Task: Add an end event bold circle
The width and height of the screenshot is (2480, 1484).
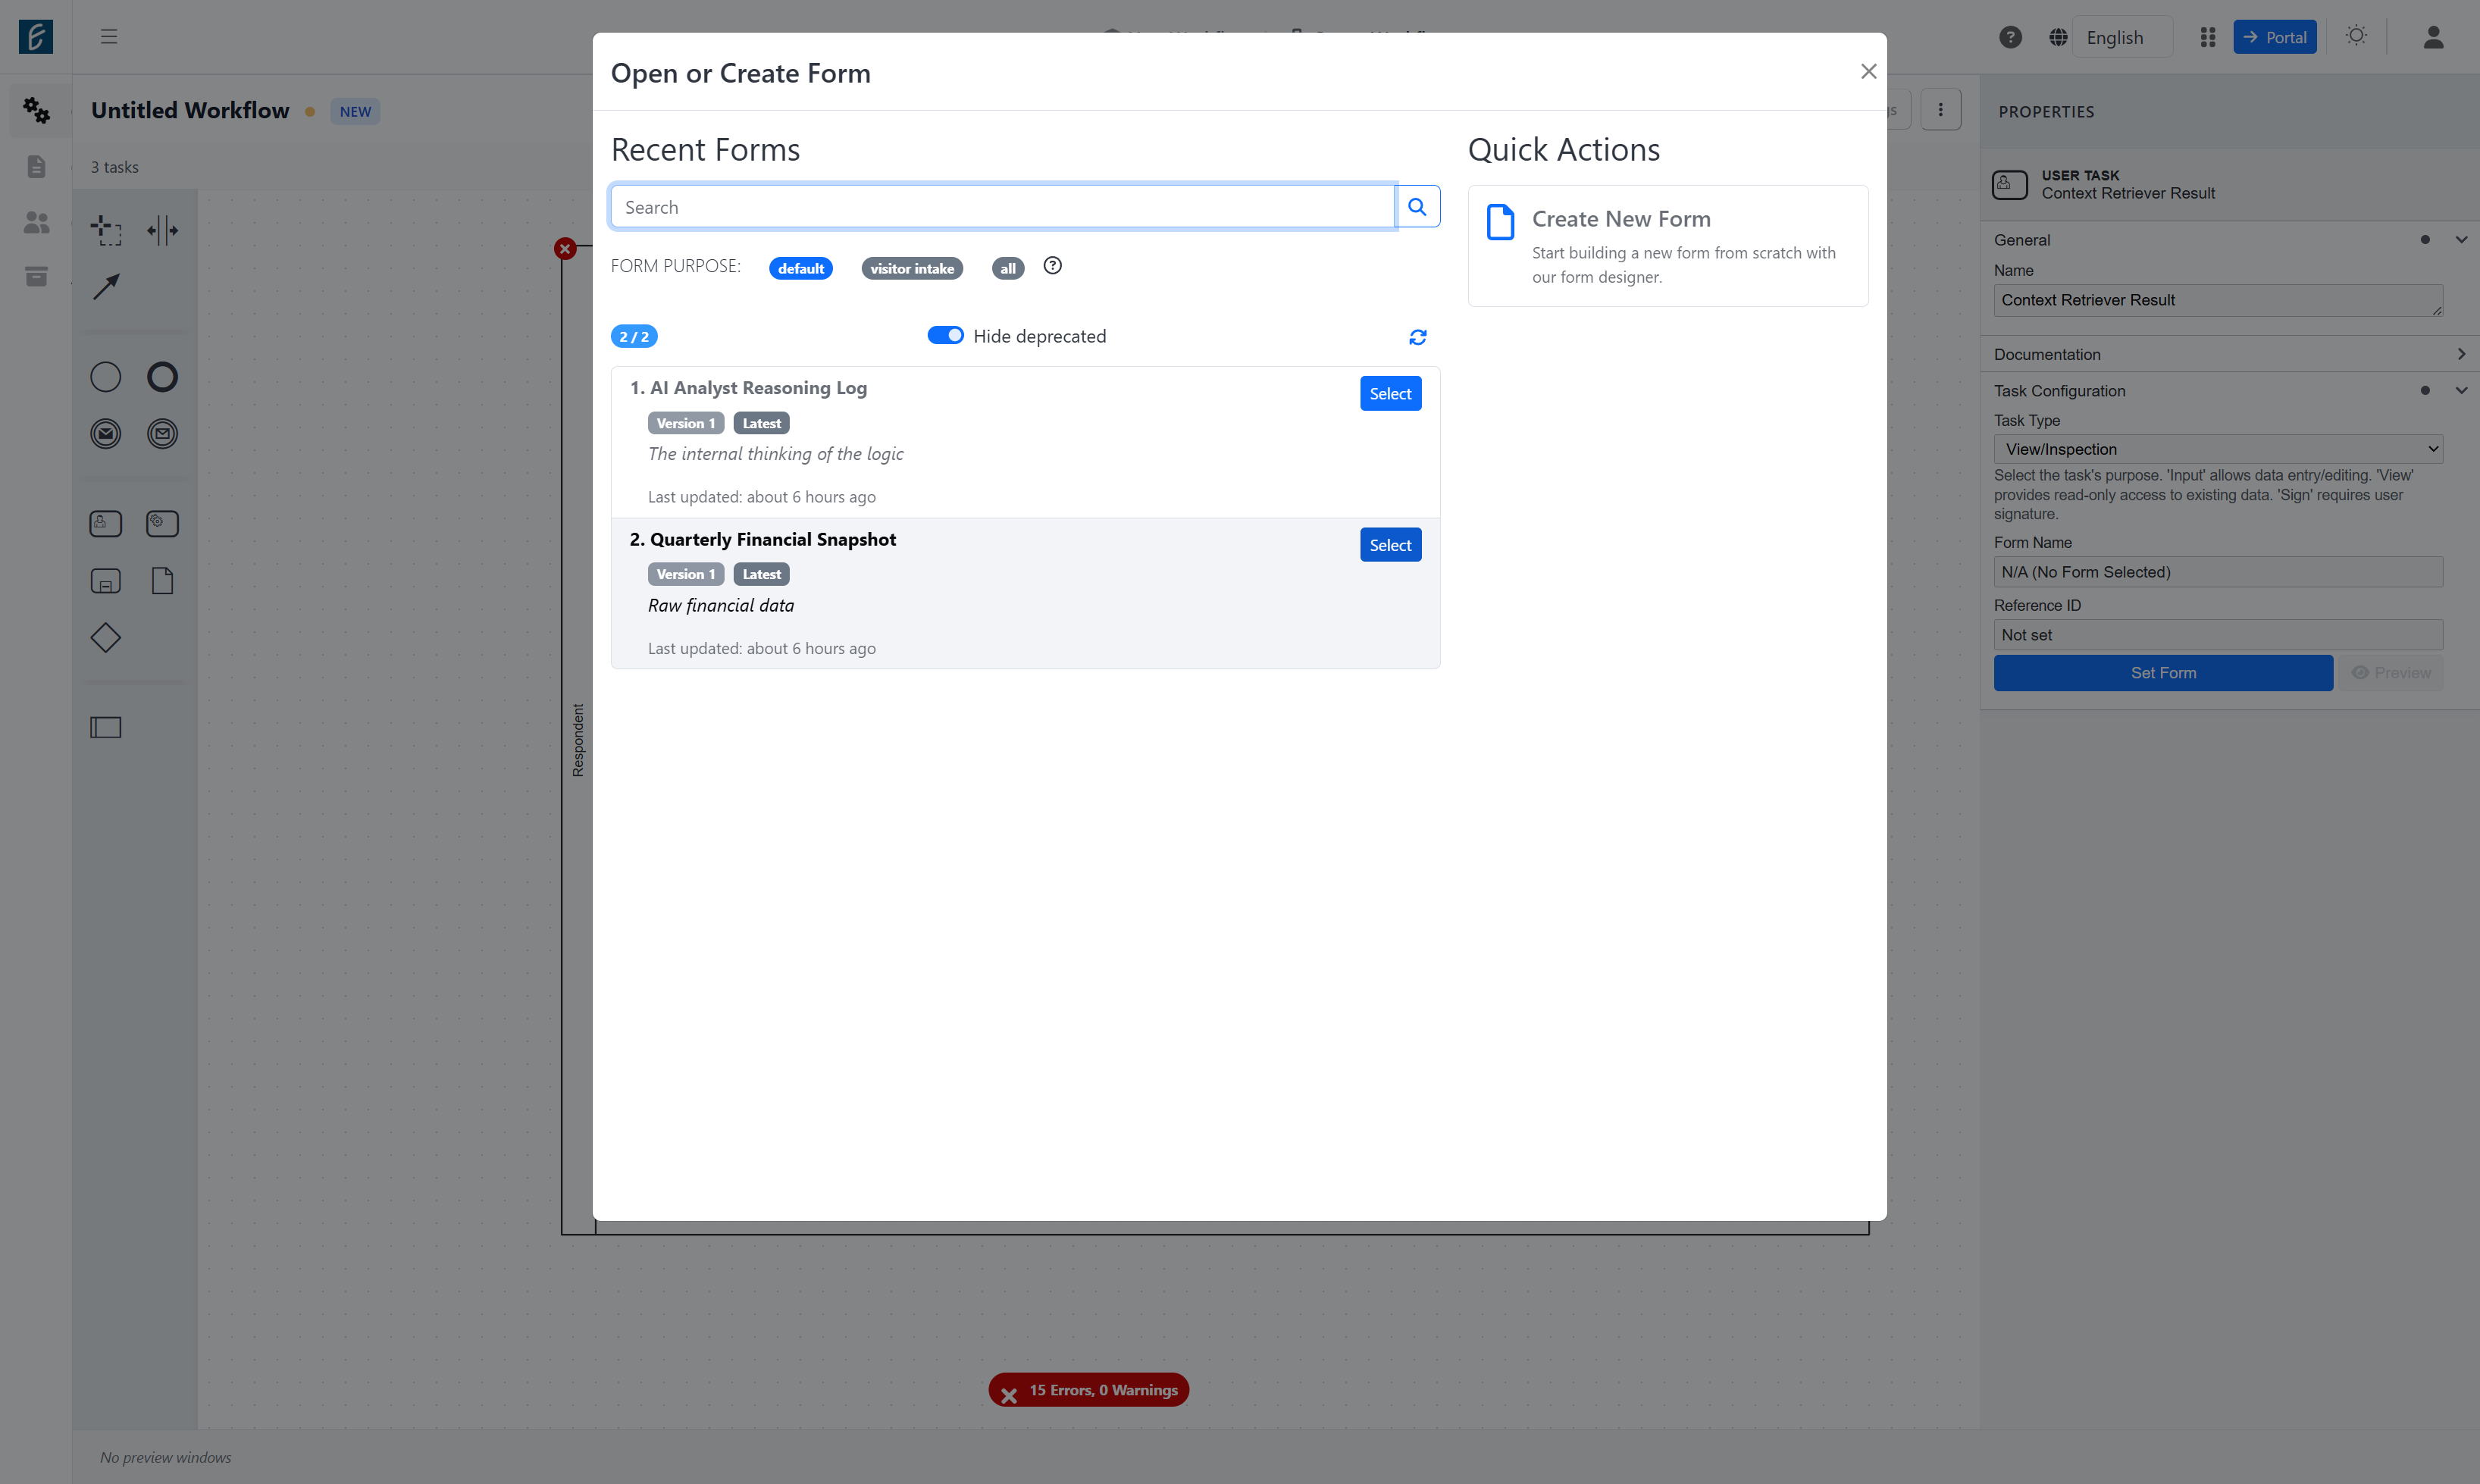Action: pyautogui.click(x=162, y=377)
